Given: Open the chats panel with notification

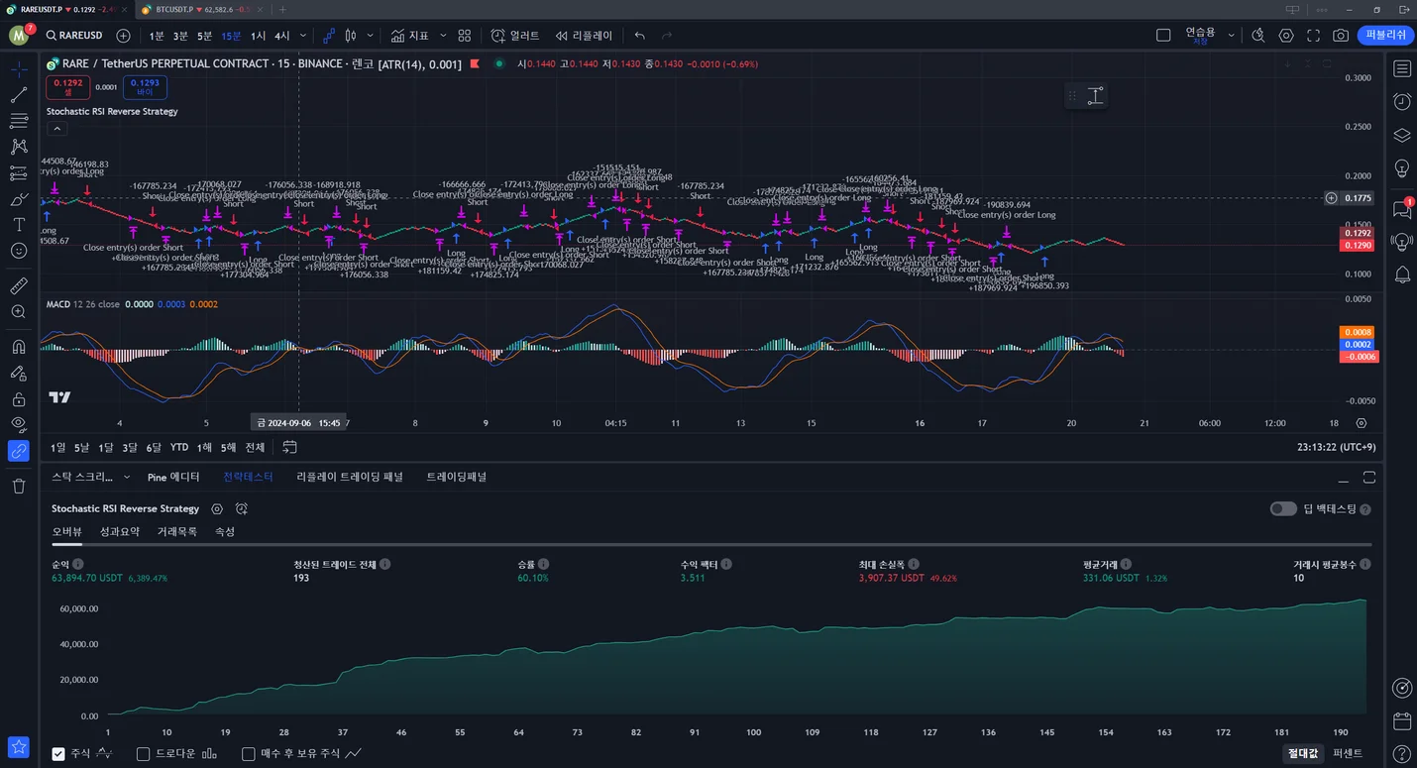Looking at the screenshot, I should pyautogui.click(x=1402, y=209).
